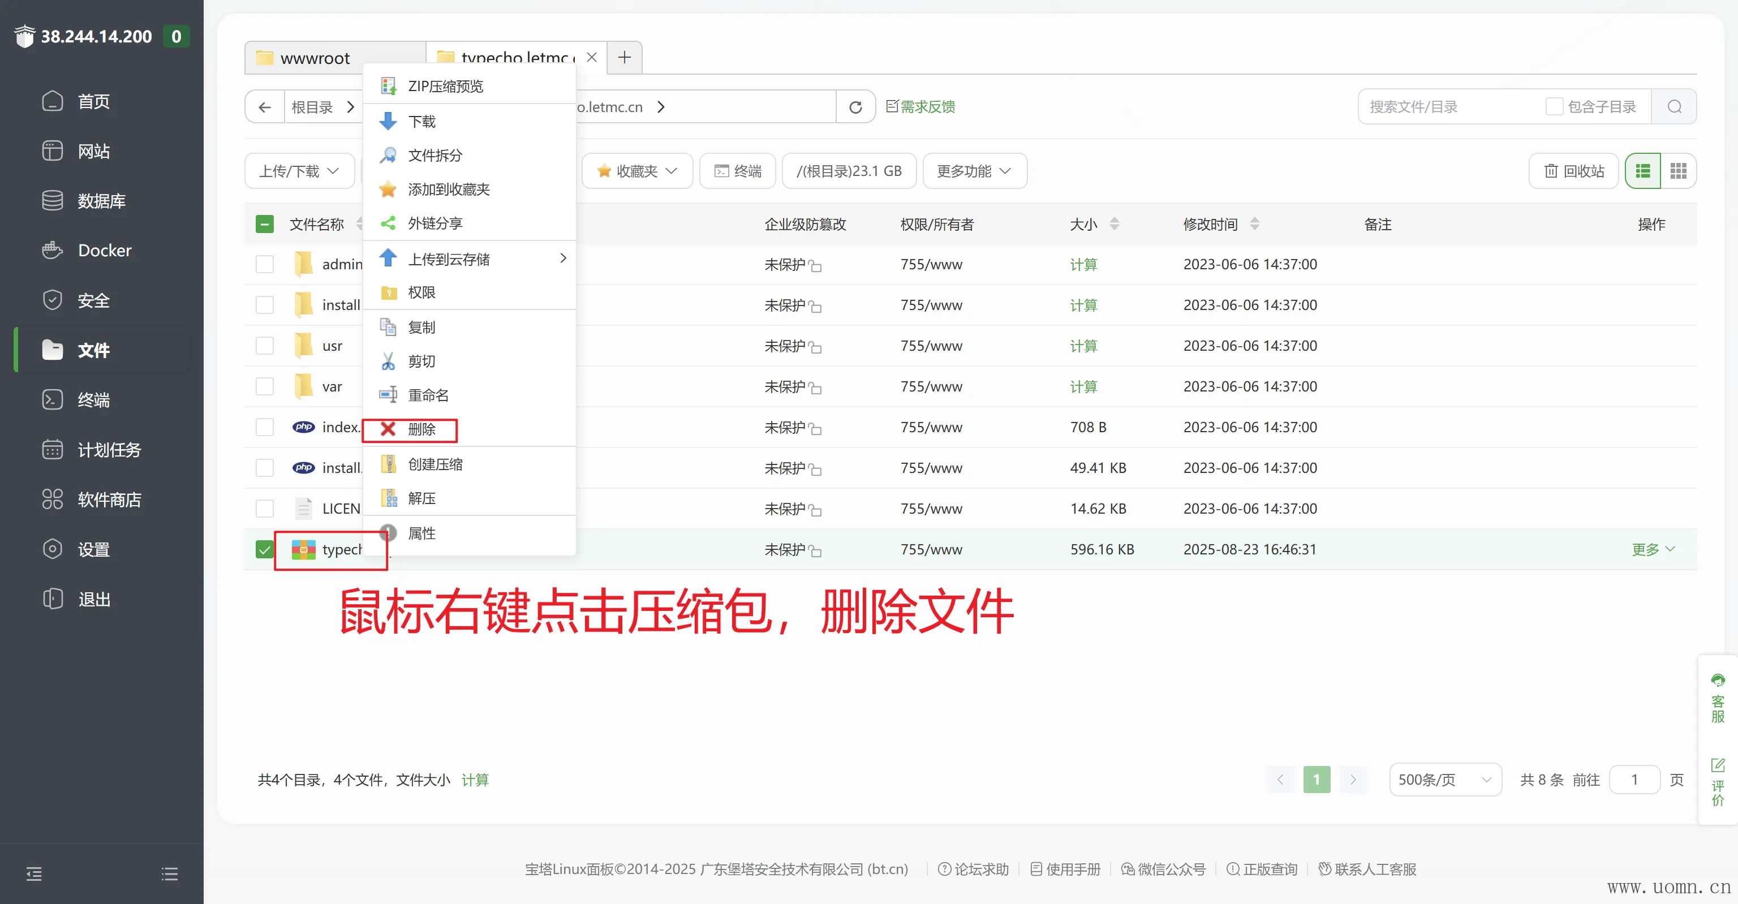
Task: Switch to grid view icon
Action: click(x=1678, y=171)
